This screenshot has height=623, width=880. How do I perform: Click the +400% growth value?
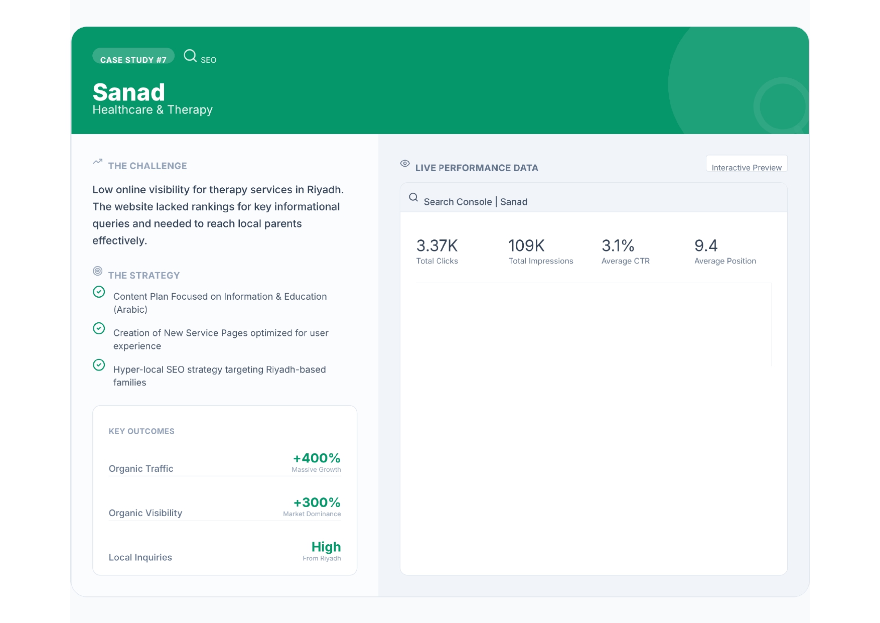click(317, 458)
